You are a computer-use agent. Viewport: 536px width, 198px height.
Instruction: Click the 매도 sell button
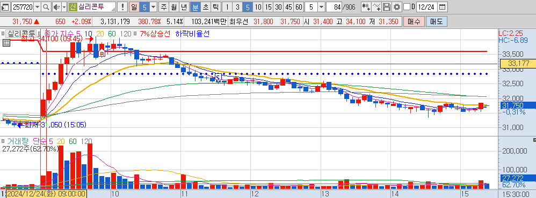436,21
